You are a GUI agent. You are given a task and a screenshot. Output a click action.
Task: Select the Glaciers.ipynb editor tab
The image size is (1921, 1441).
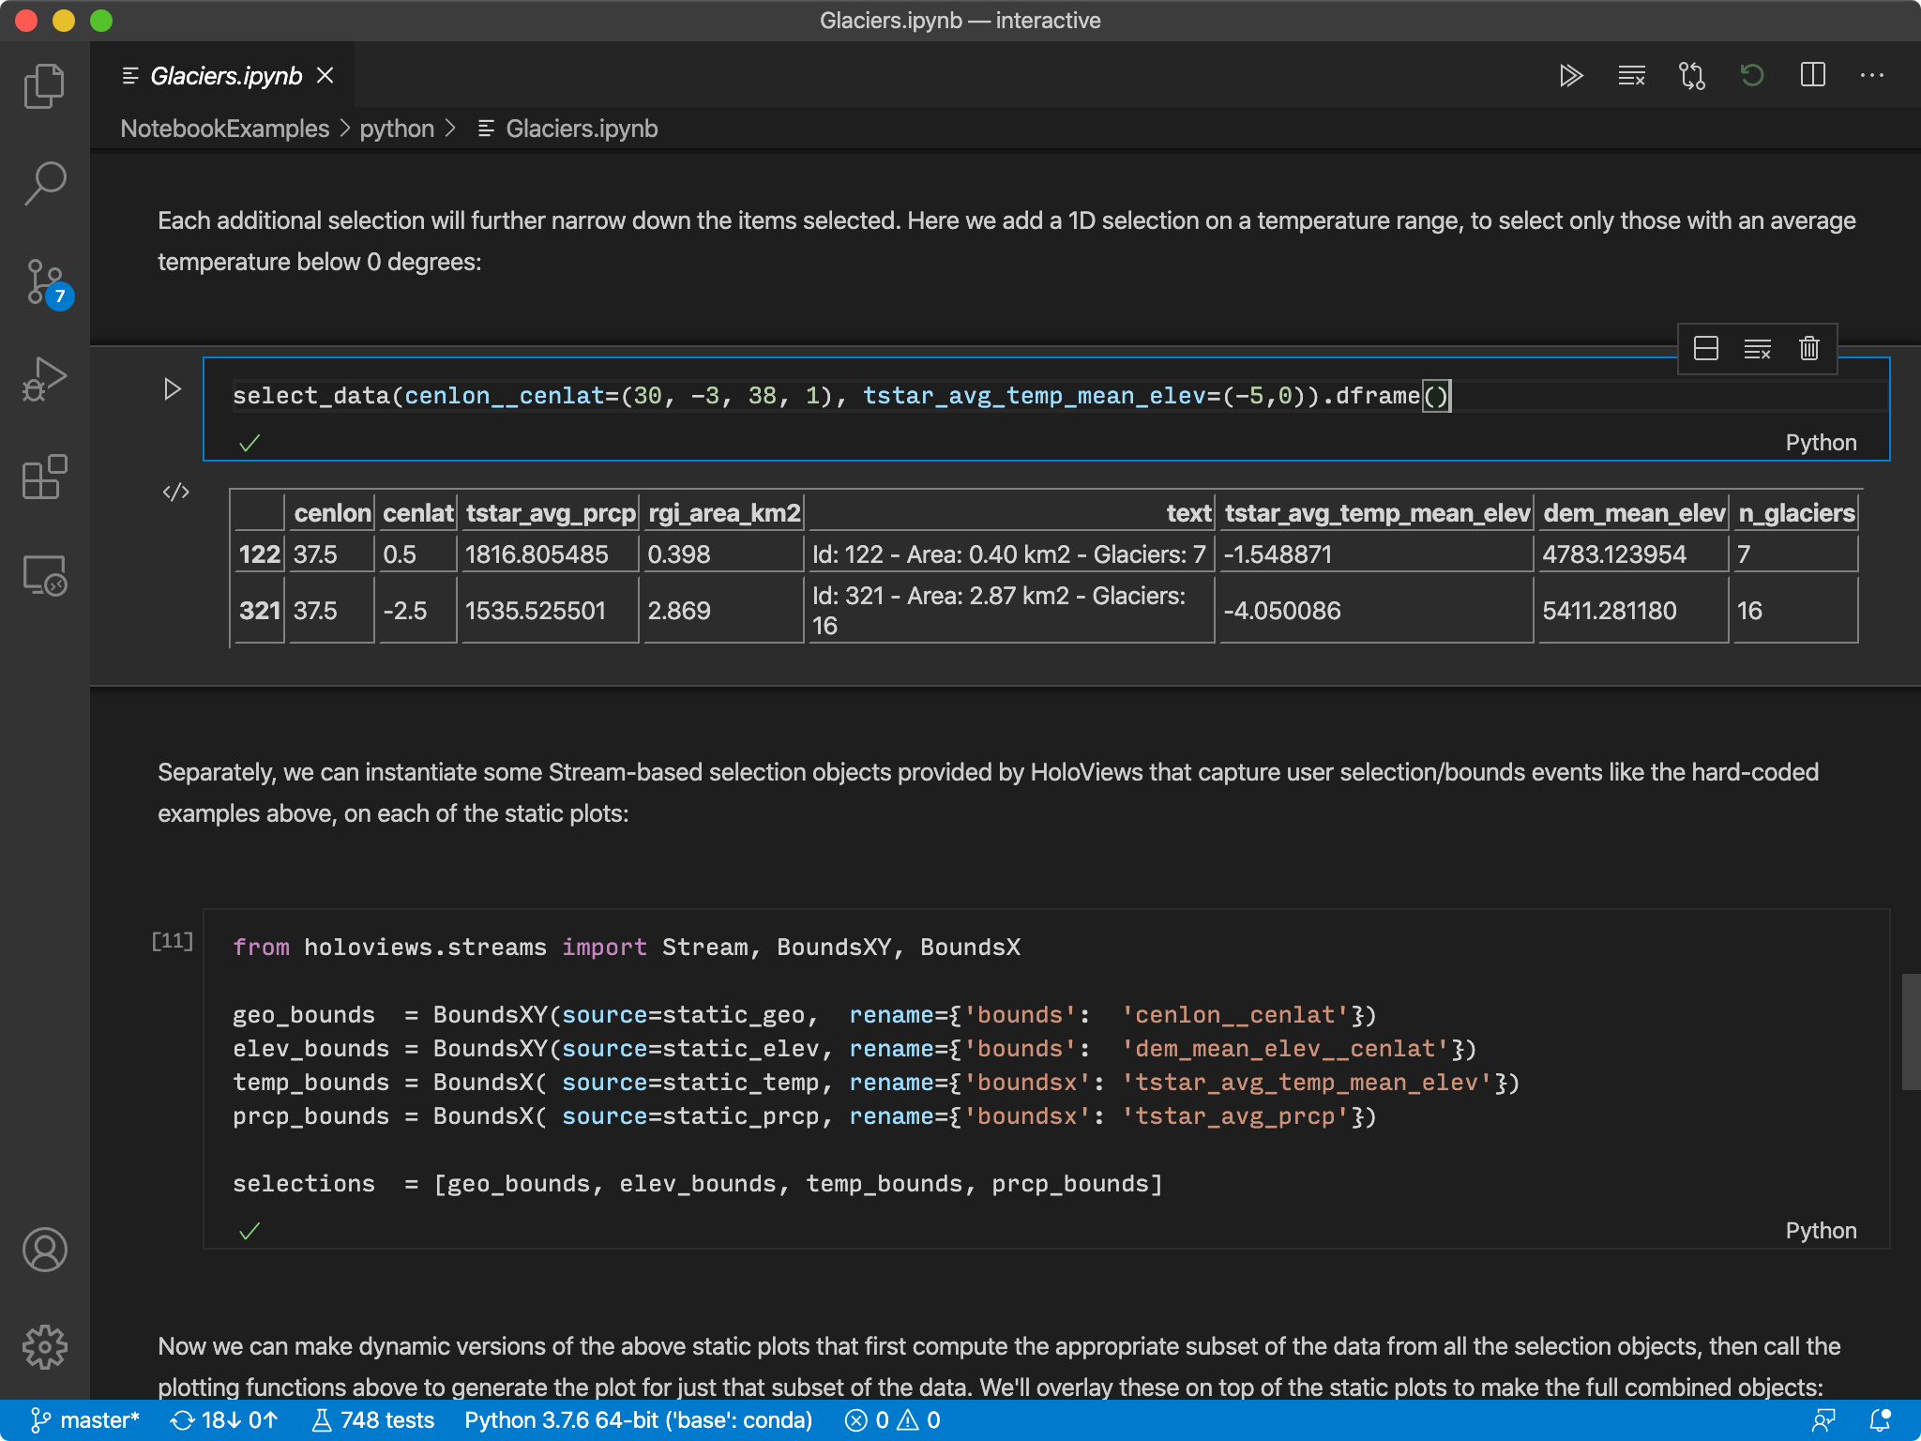(x=225, y=75)
